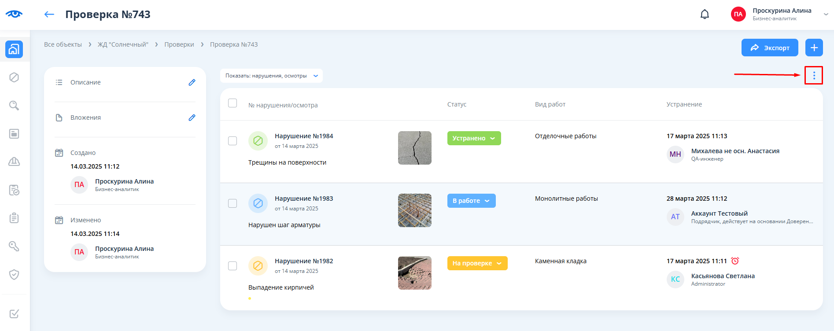
Task: Click the blue plus add button
Action: 814,48
